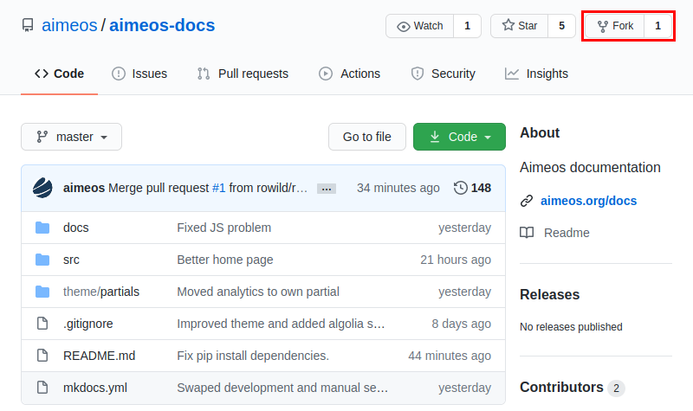Open the Pull requests tab
The image size is (693, 411).
243,74
